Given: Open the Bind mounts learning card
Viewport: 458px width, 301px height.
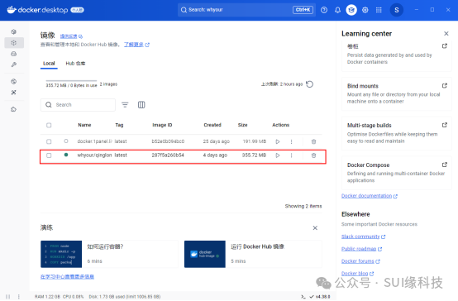Looking at the screenshot, I should pyautogui.click(x=396, y=93).
